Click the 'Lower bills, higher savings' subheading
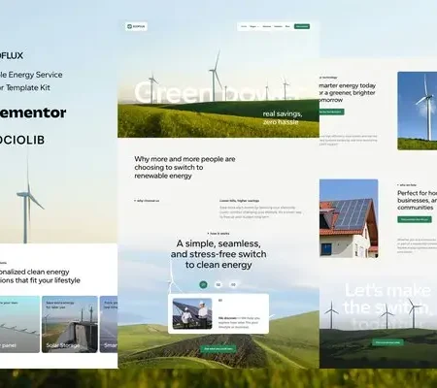 click(239, 201)
